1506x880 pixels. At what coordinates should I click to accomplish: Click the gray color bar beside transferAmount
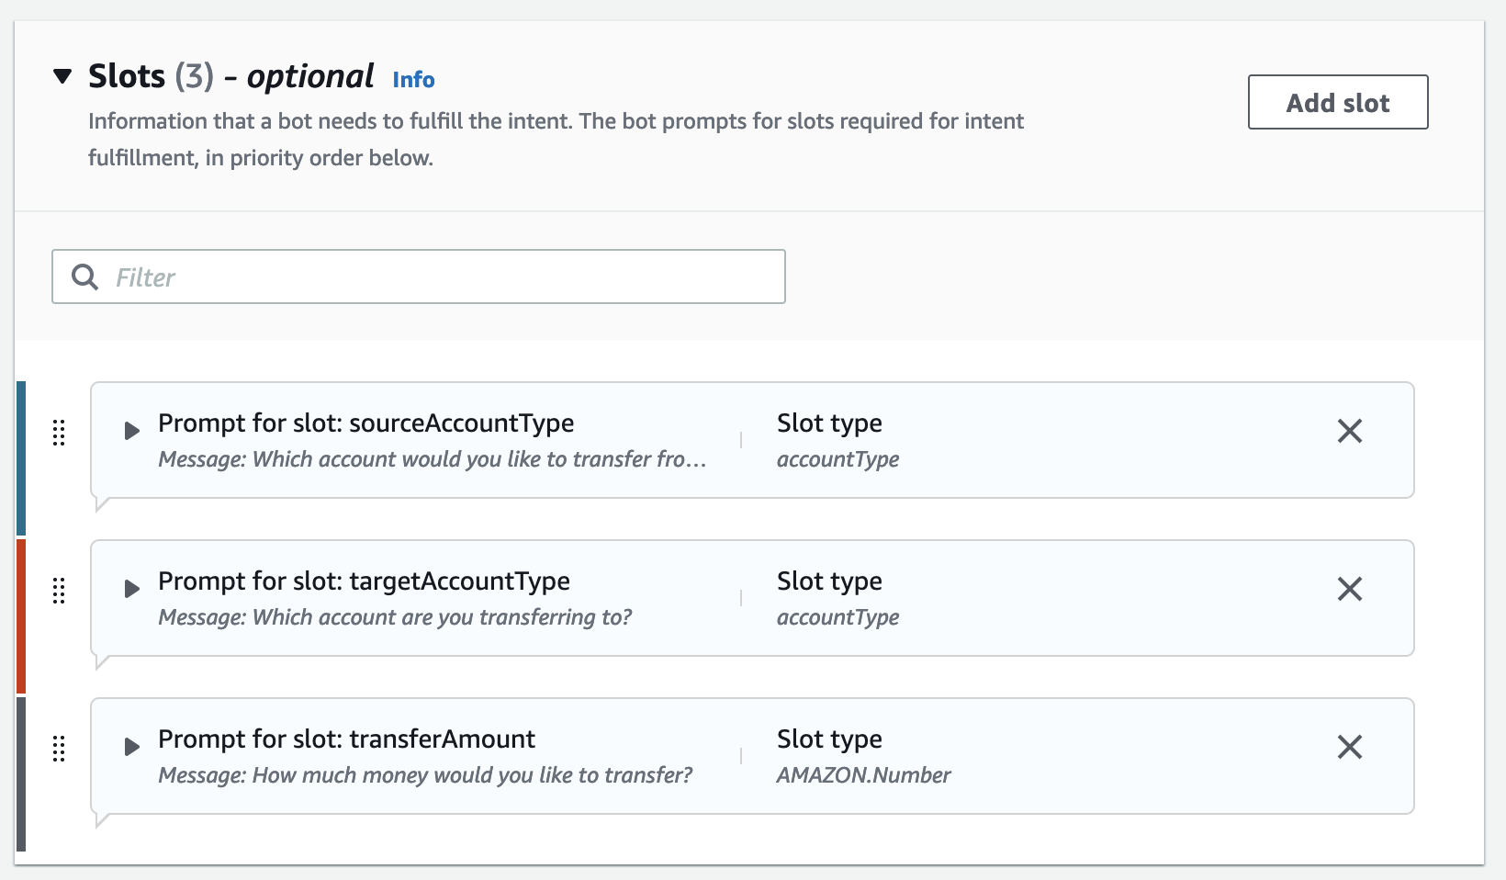(x=21, y=773)
